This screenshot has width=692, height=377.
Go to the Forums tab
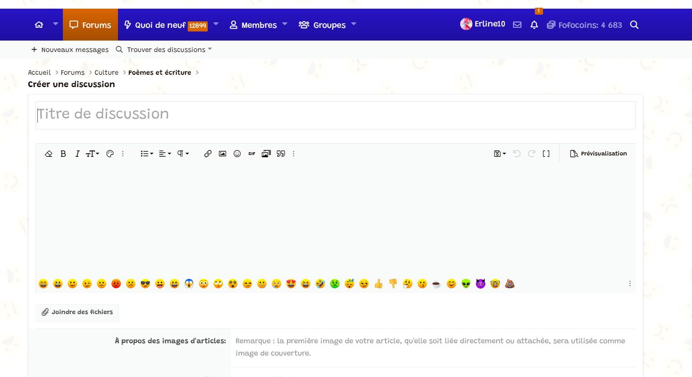90,25
